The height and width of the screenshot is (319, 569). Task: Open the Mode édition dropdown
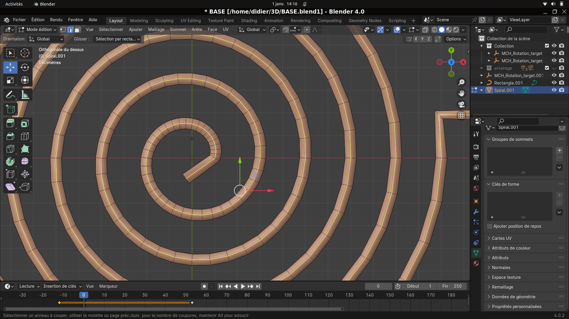pos(38,29)
